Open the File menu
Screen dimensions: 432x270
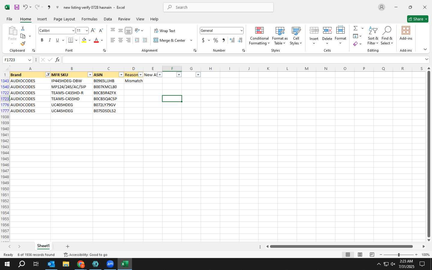pos(9,19)
